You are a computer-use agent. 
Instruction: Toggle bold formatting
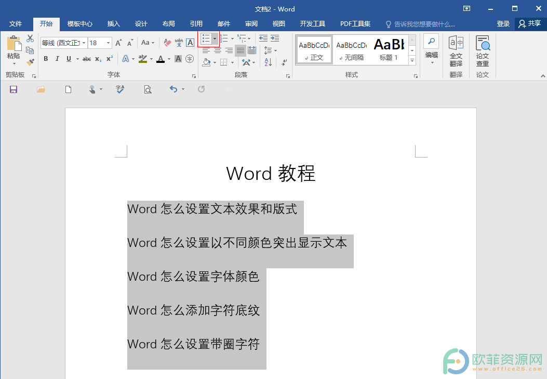46,59
